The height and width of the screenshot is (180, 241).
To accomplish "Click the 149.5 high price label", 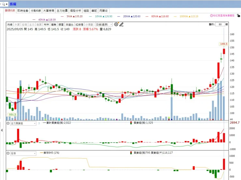I will point(224,44).
